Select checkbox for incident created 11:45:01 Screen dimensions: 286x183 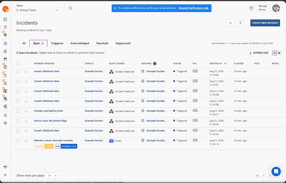[18, 82]
